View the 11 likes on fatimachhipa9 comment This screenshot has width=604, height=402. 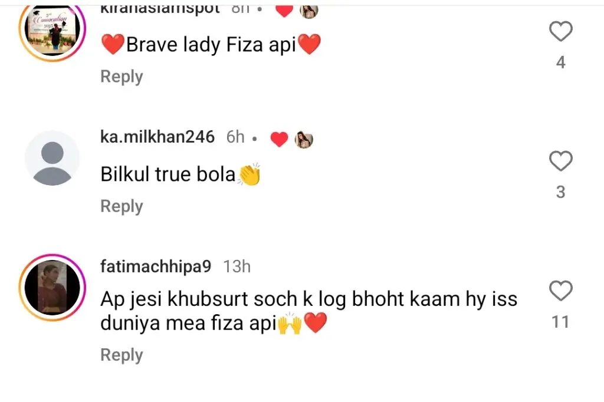(x=560, y=322)
